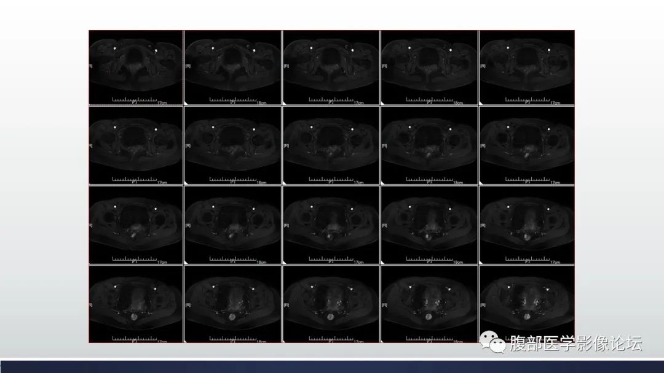Select the top-left MRI slice in the grid
Viewport: 664px width, 373px height.
pos(136,66)
